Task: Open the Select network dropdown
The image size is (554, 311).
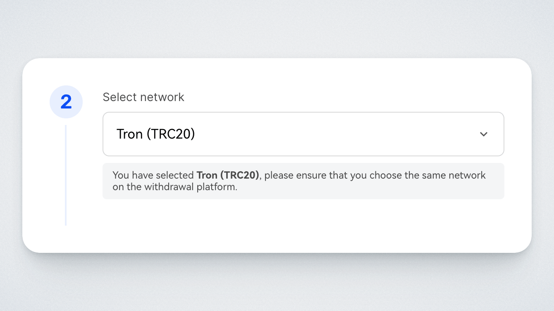Action: (303, 134)
